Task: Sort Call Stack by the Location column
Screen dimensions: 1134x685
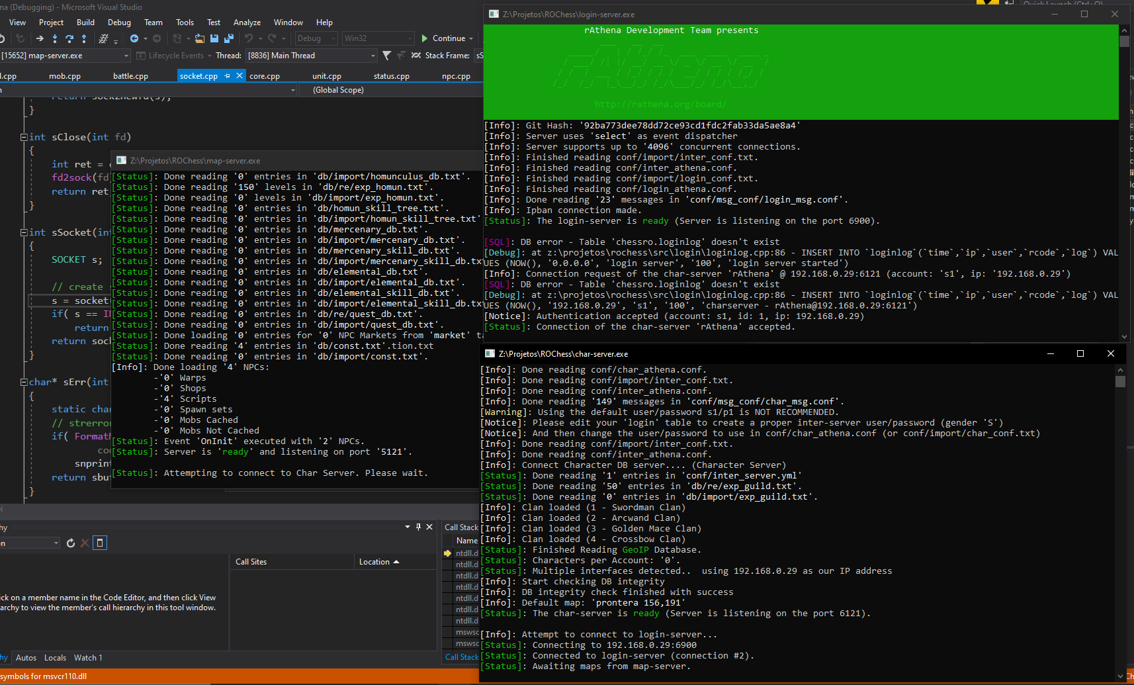Action: [x=375, y=561]
